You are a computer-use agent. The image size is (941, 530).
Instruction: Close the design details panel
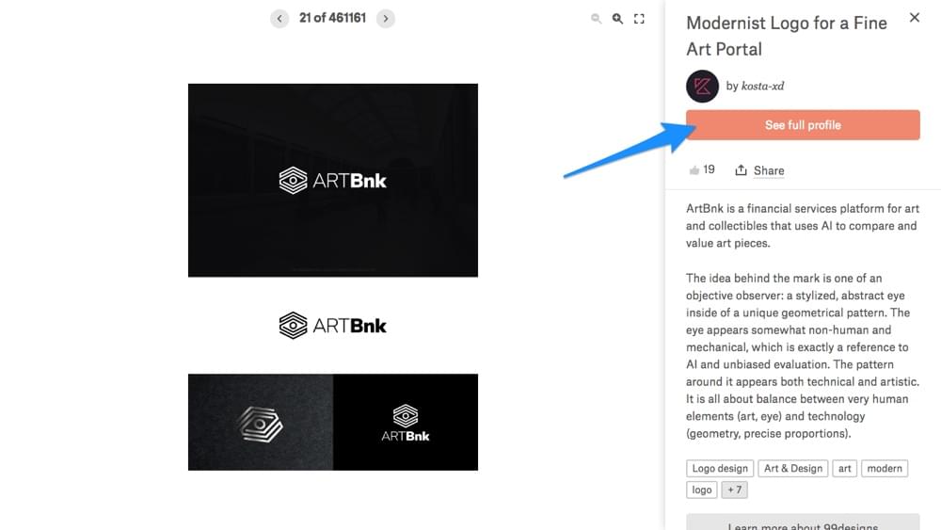[914, 17]
